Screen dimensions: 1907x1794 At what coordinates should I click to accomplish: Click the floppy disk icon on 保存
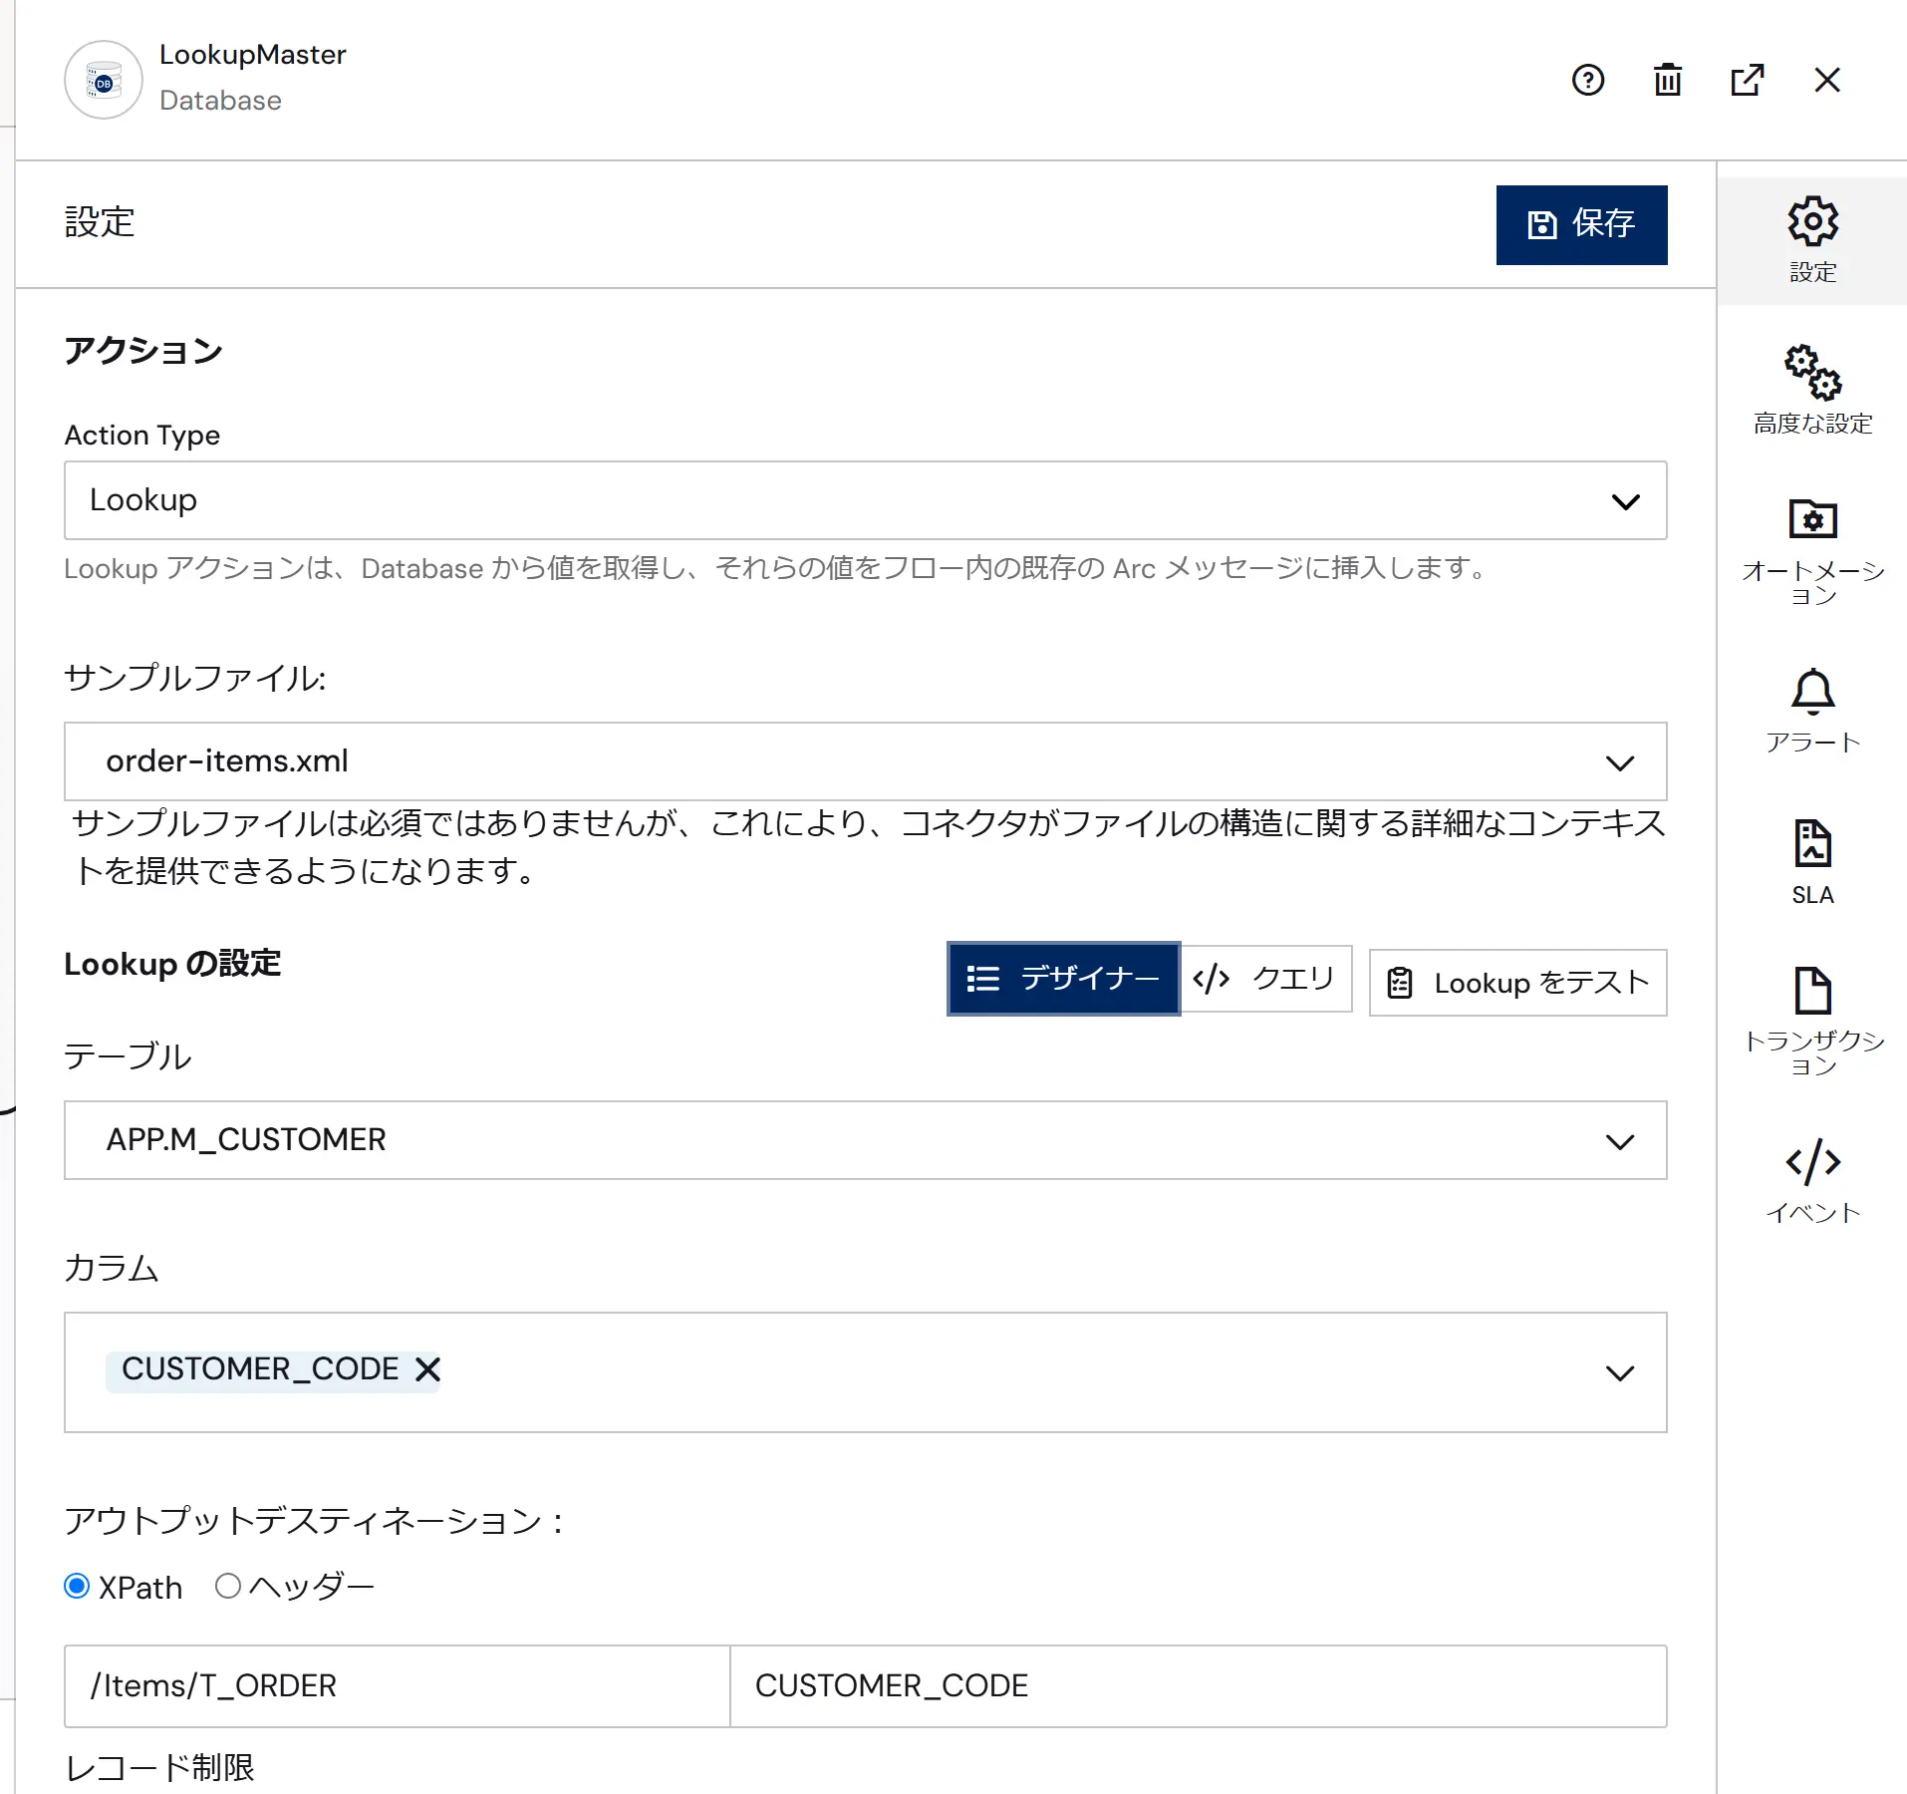click(x=1541, y=224)
